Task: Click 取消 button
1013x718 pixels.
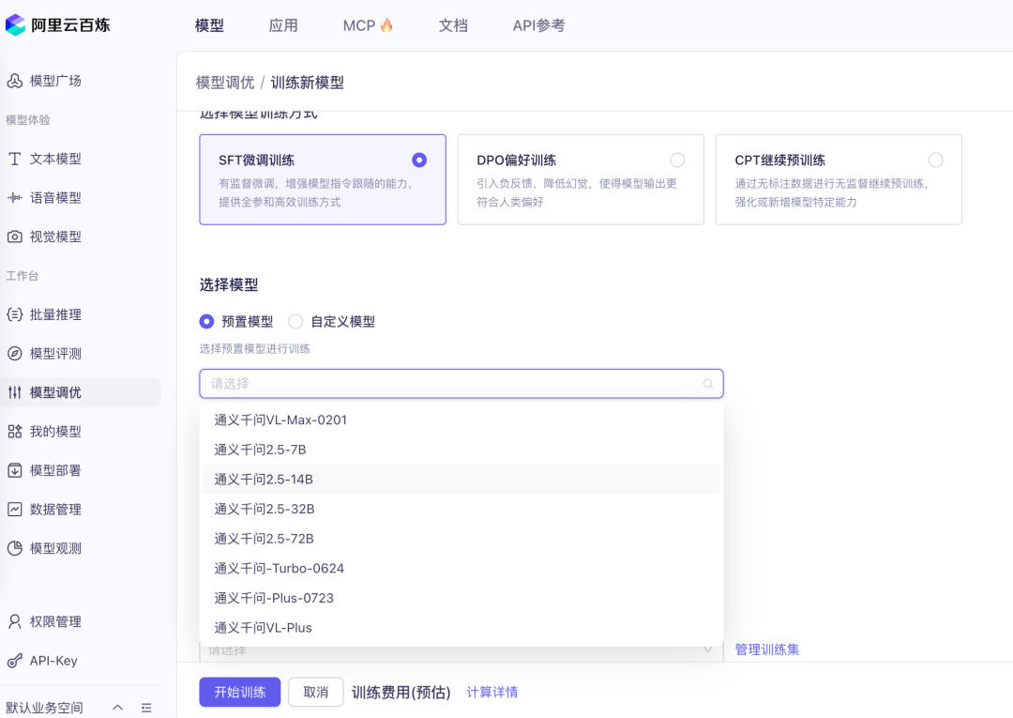Action: click(x=316, y=692)
